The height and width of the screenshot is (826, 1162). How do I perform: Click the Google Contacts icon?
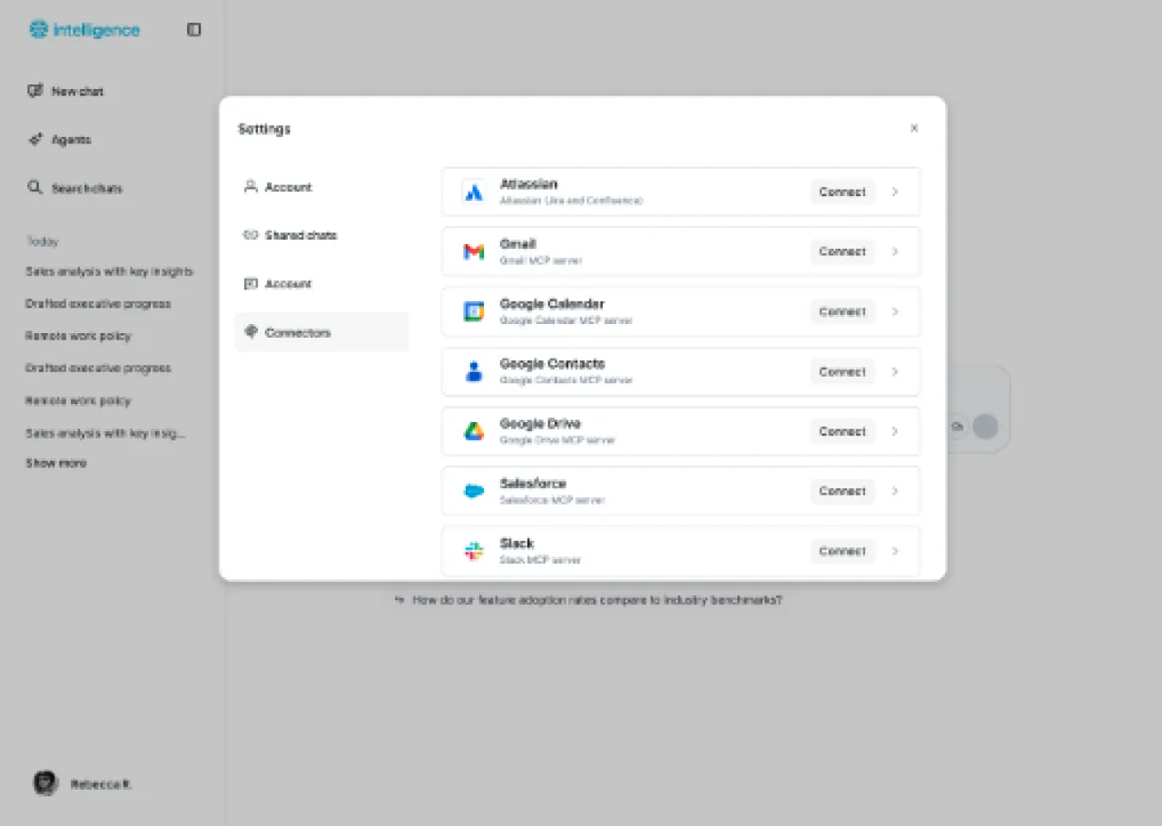tap(474, 372)
